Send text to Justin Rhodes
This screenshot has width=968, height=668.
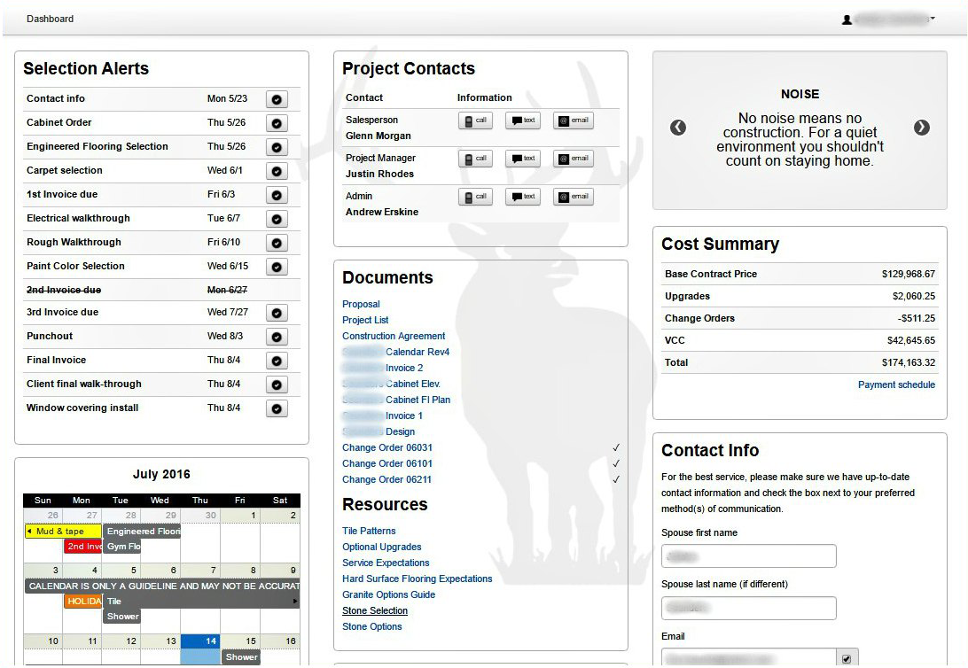pyautogui.click(x=523, y=159)
